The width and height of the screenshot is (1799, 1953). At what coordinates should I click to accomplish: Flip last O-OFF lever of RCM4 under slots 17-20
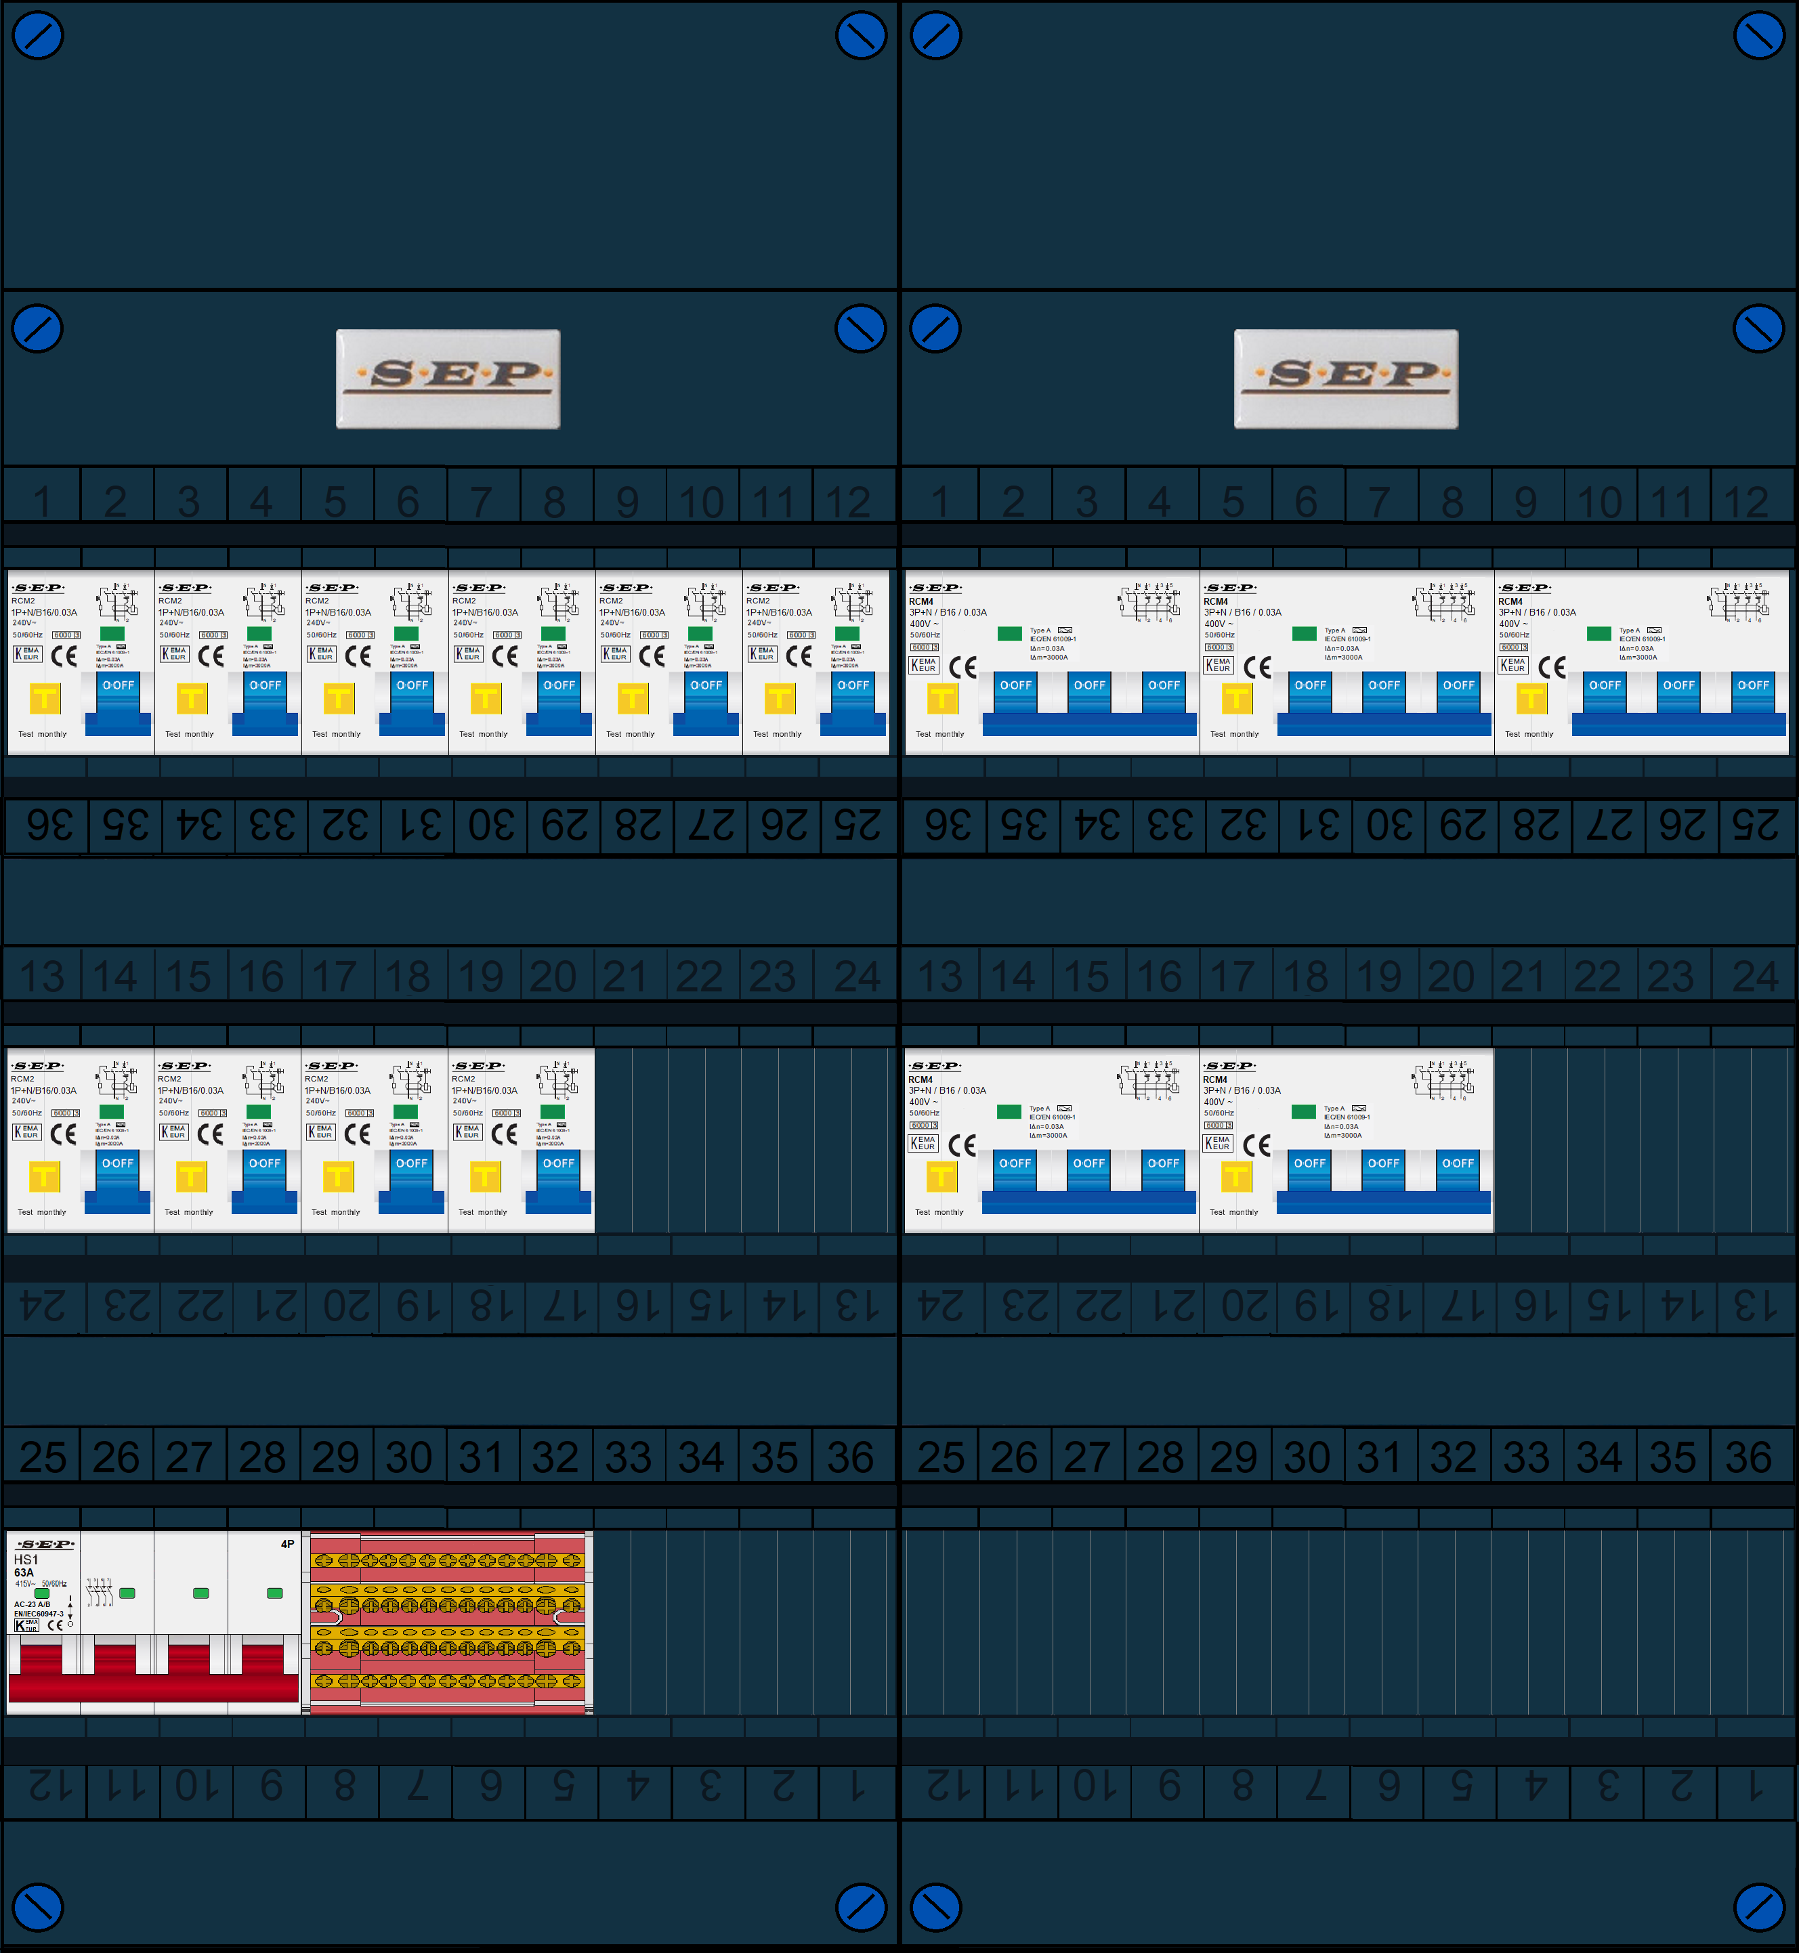(x=1458, y=1171)
